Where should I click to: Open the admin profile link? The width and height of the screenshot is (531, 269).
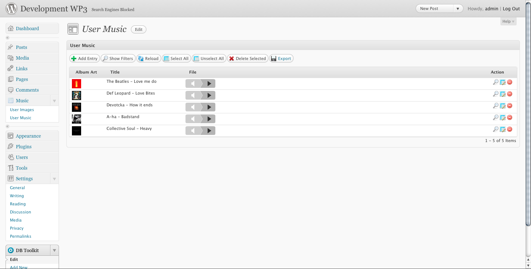(x=492, y=9)
